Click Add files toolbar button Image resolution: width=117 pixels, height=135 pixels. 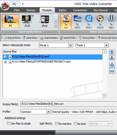pyautogui.click(x=29, y=38)
